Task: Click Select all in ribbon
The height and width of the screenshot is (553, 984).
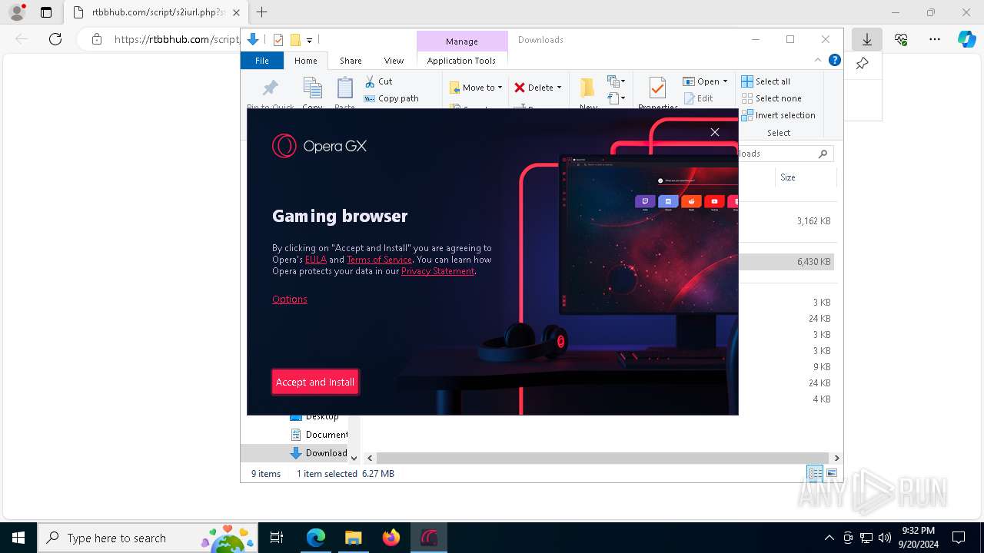Action: coord(766,81)
